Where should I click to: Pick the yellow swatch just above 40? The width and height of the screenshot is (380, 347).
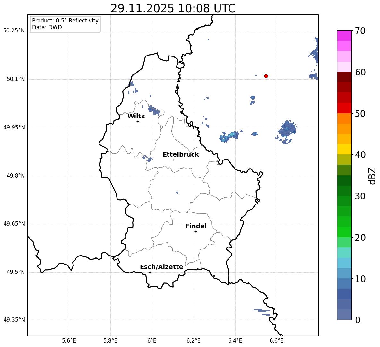click(344, 149)
